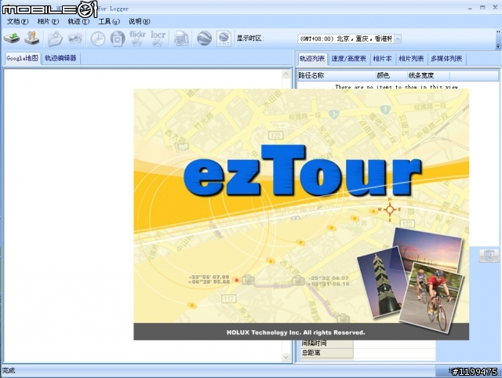The width and height of the screenshot is (502, 378).
Task: Click map pane scroll up arrow
Action: [286, 75]
